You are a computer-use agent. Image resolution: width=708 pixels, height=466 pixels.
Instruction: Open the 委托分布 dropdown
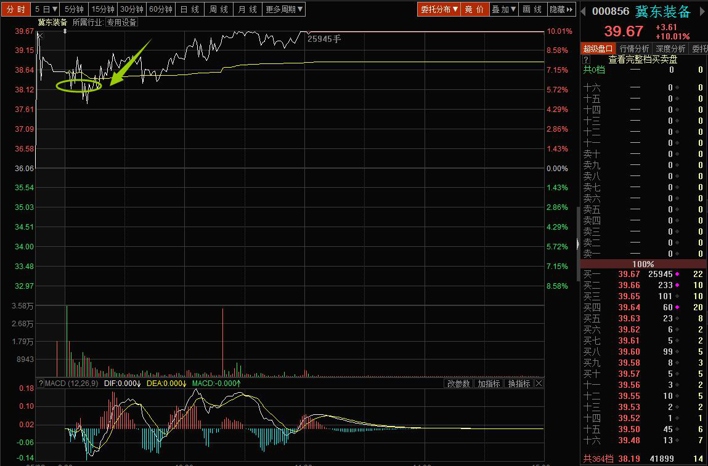pyautogui.click(x=439, y=9)
